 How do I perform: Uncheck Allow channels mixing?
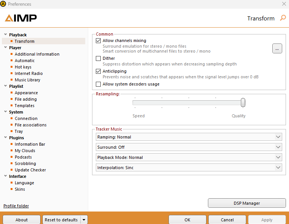[98, 40]
